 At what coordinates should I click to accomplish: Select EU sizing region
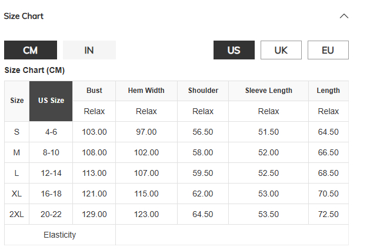pos(328,51)
